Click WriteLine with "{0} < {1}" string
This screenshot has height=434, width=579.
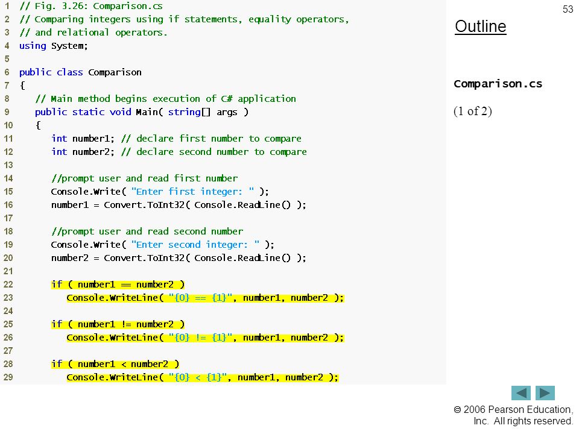point(203,377)
